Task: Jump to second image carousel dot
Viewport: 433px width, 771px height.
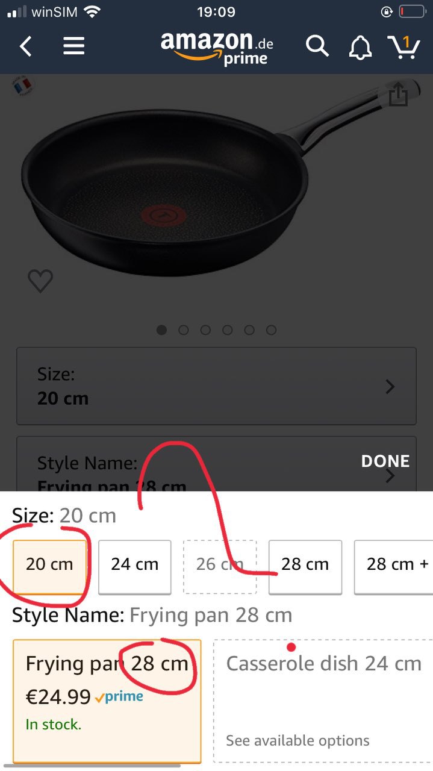Action: (x=184, y=330)
